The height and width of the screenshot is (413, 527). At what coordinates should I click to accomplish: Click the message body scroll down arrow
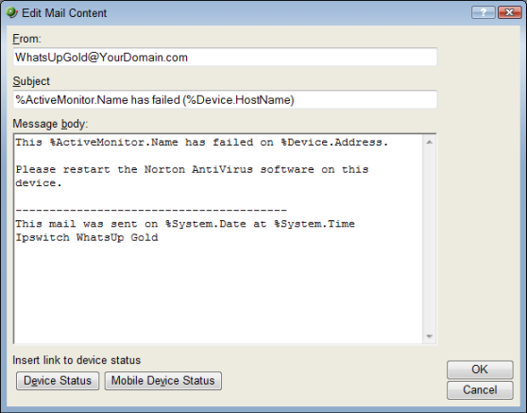429,336
